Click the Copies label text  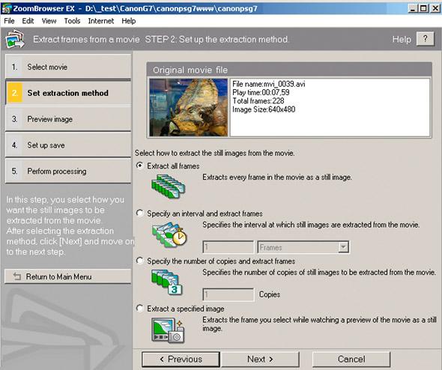pyautogui.click(x=270, y=294)
